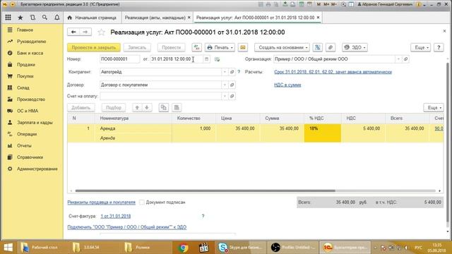The image size is (452, 254).
Task: Close the Реализация услуг tab
Action: coord(318,18)
